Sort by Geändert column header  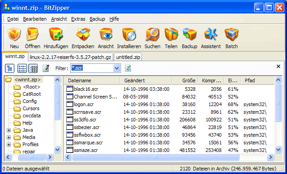146,80
